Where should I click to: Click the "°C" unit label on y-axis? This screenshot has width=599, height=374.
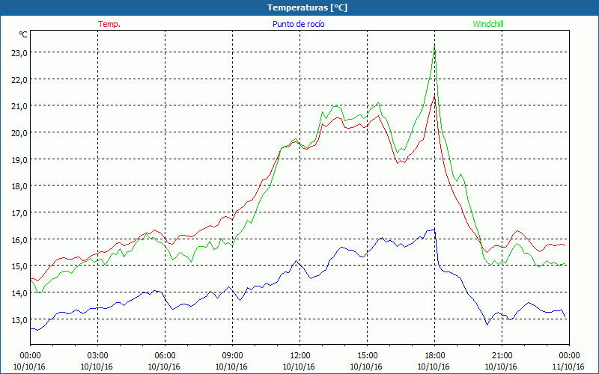[x=23, y=34]
